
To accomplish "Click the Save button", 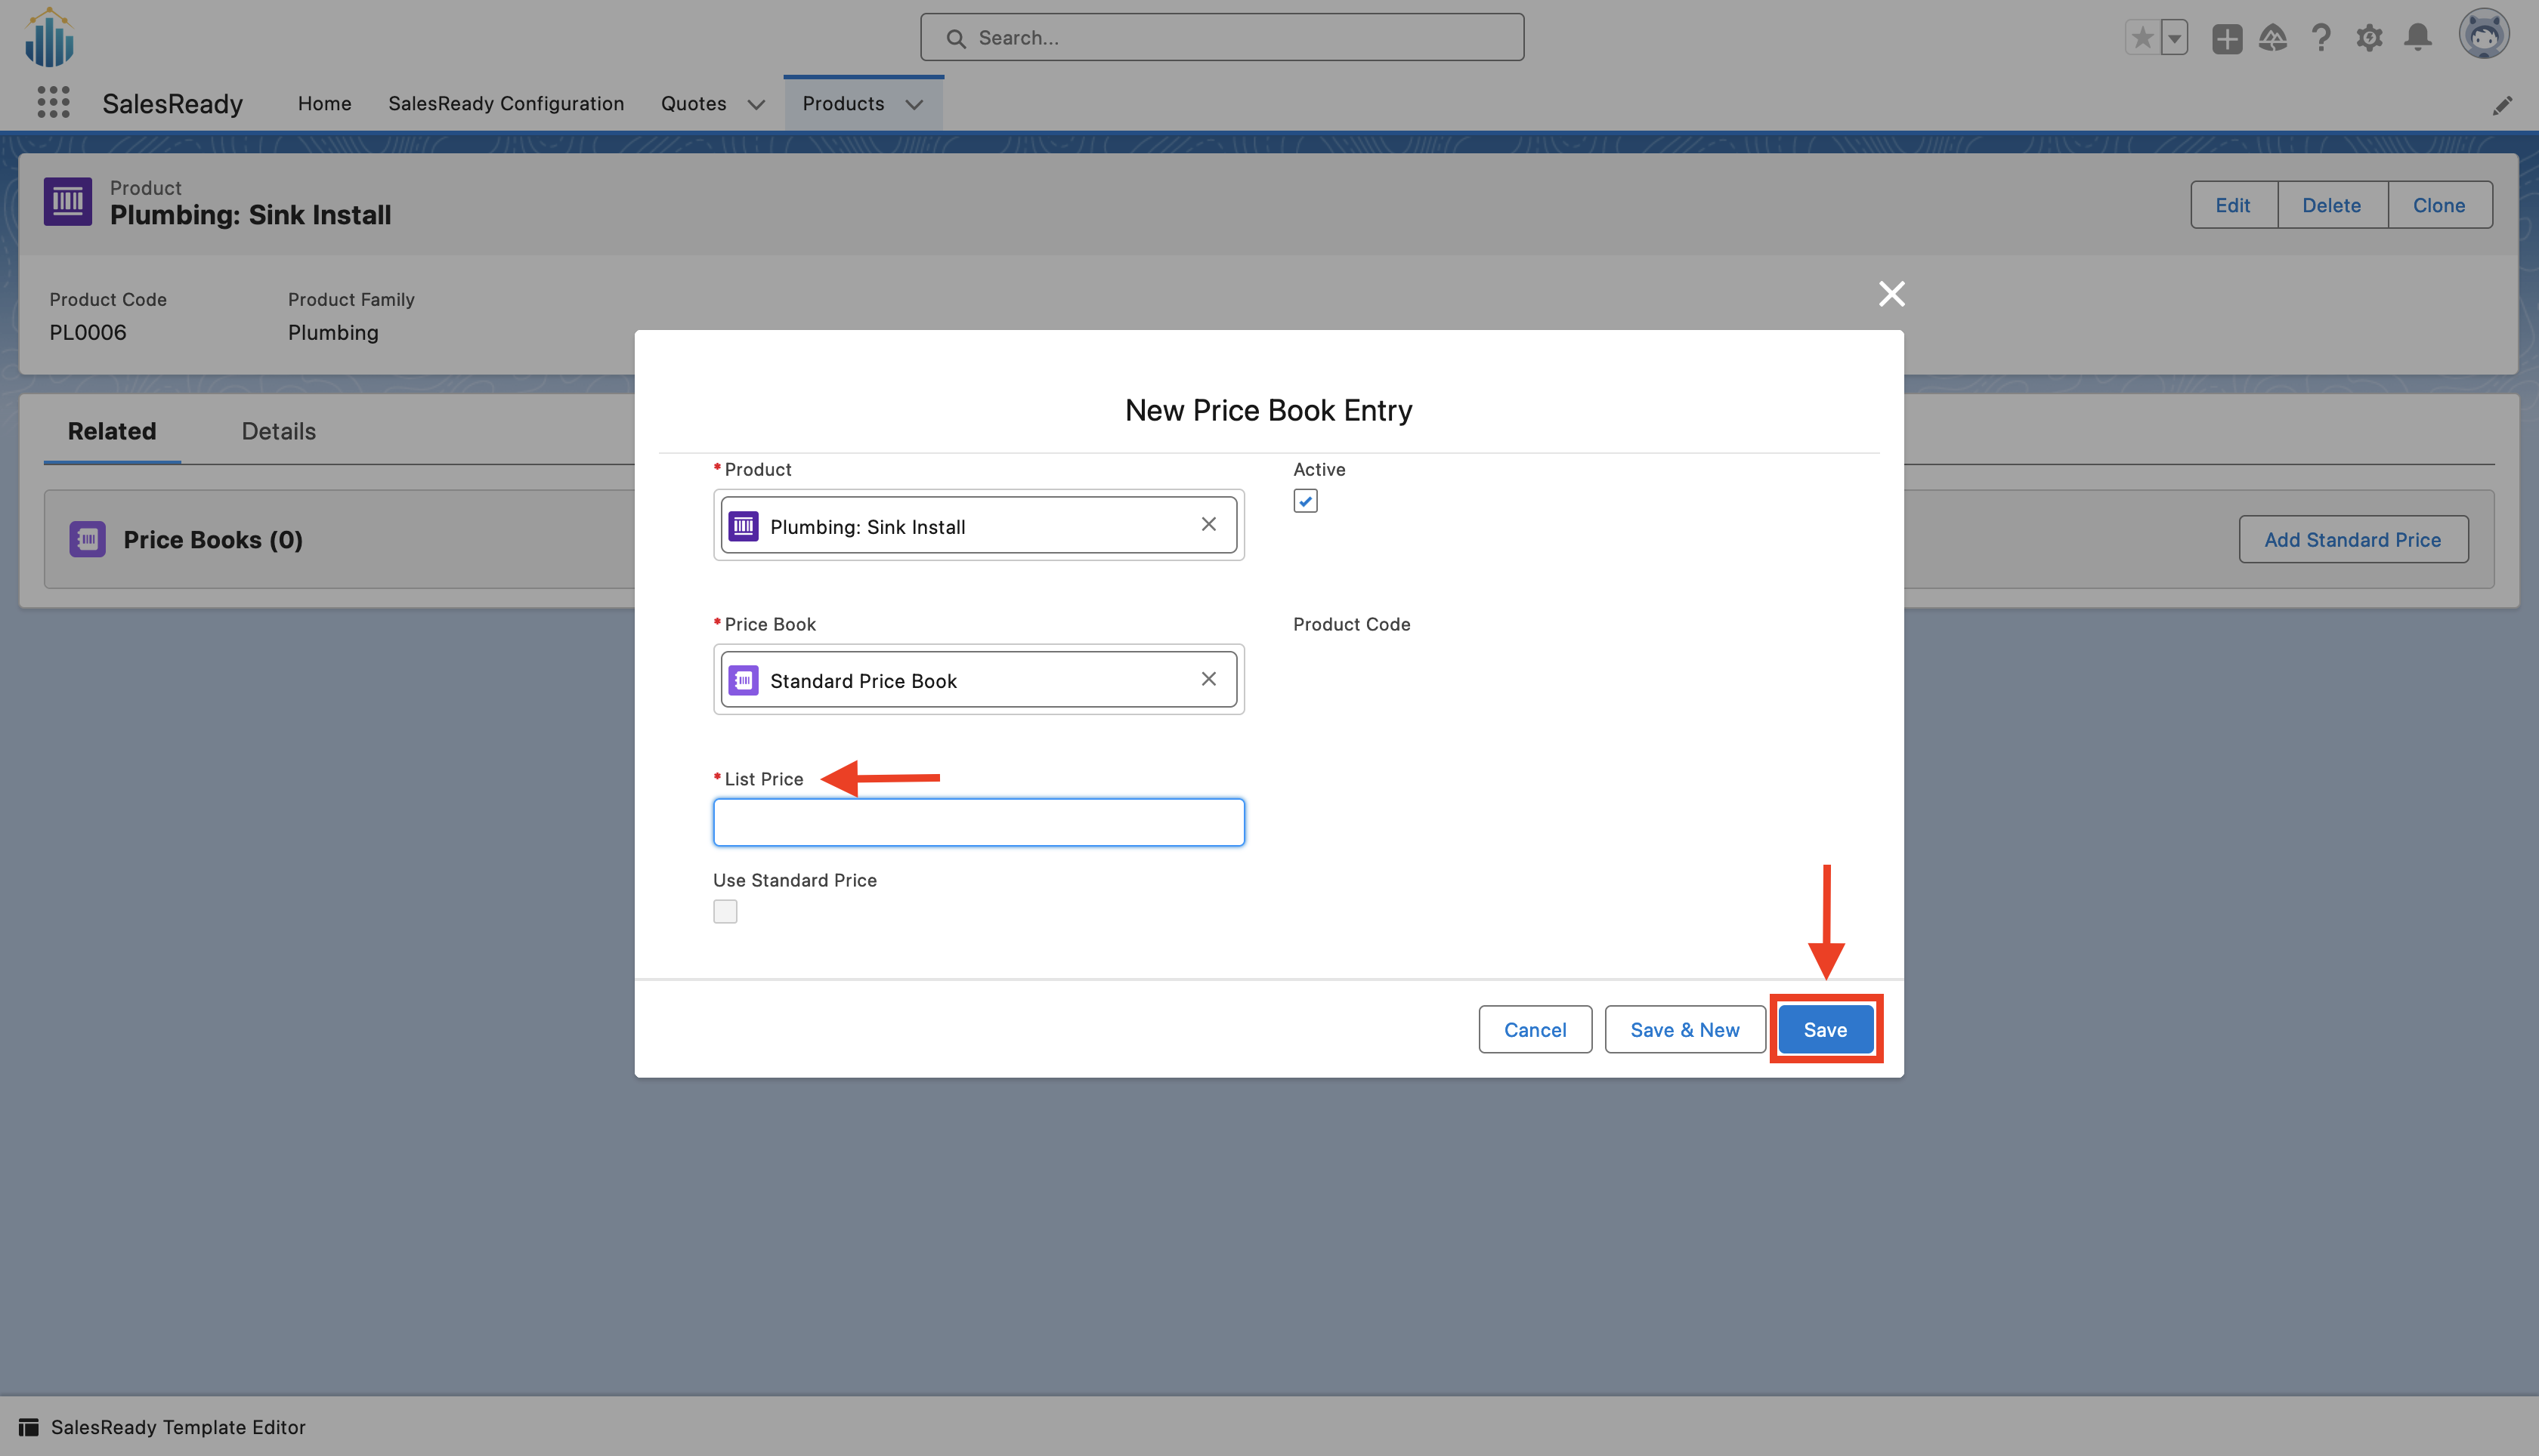I will click(1825, 1029).
